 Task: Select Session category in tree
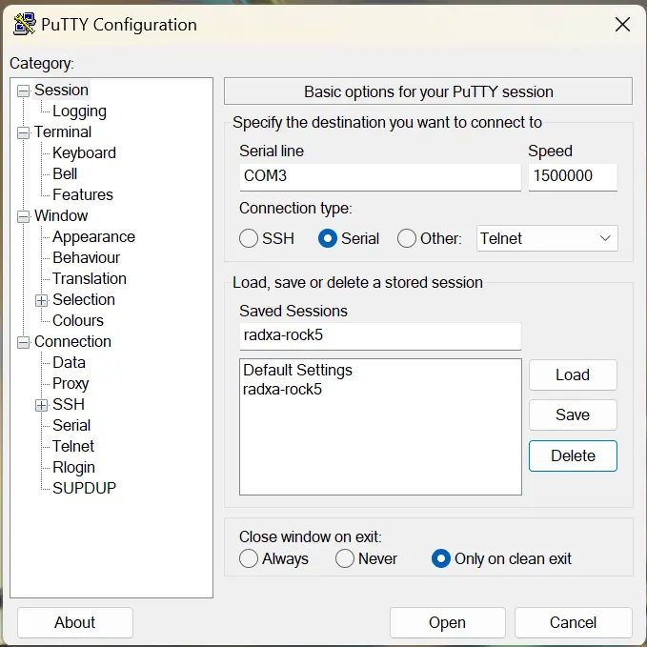(x=61, y=90)
